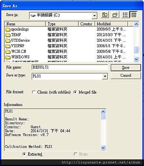Choose Merged file format option

(x=75, y=92)
